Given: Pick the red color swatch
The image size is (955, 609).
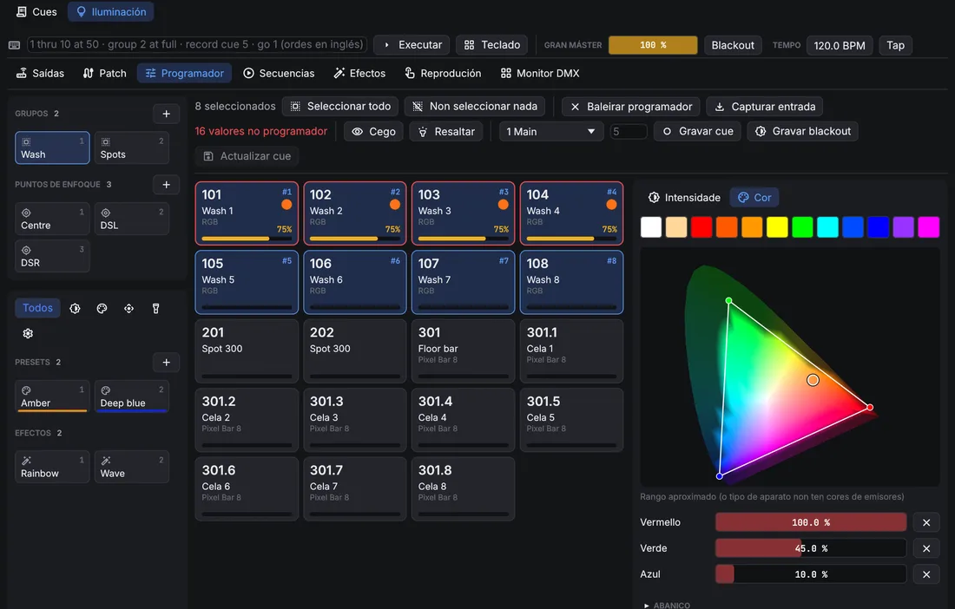Looking at the screenshot, I should pyautogui.click(x=701, y=227).
